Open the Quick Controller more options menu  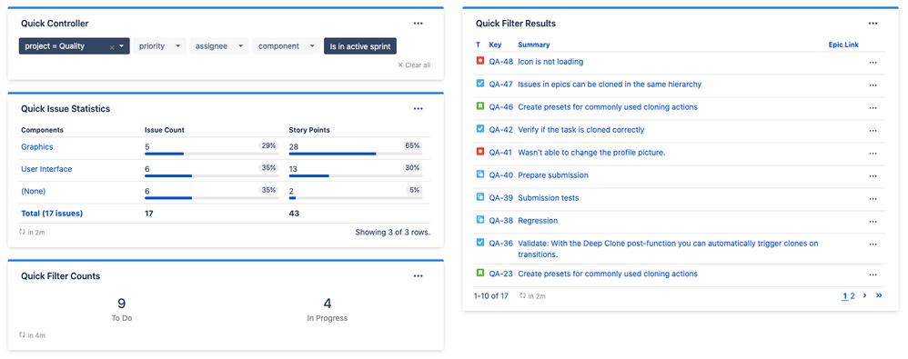pos(419,24)
